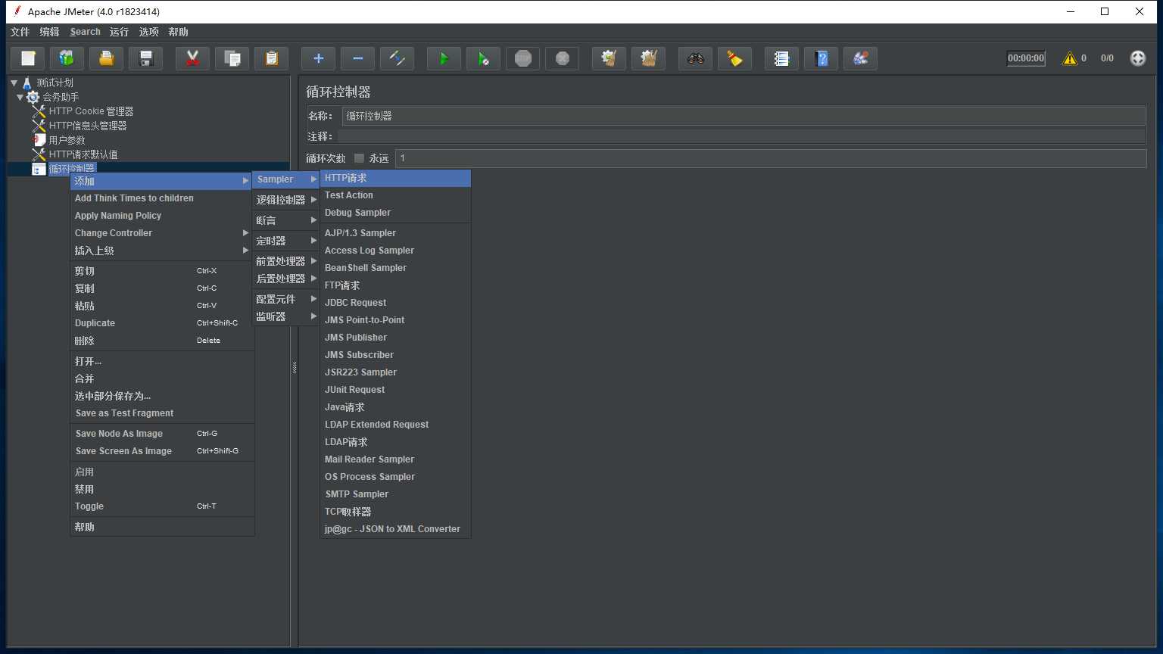Click the Expand All plus icon
The height and width of the screenshot is (654, 1163).
tap(318, 58)
